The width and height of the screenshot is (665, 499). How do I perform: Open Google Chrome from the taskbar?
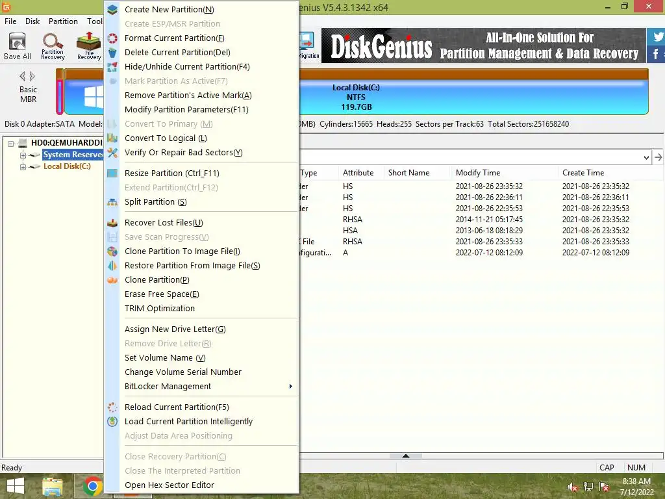(92, 486)
